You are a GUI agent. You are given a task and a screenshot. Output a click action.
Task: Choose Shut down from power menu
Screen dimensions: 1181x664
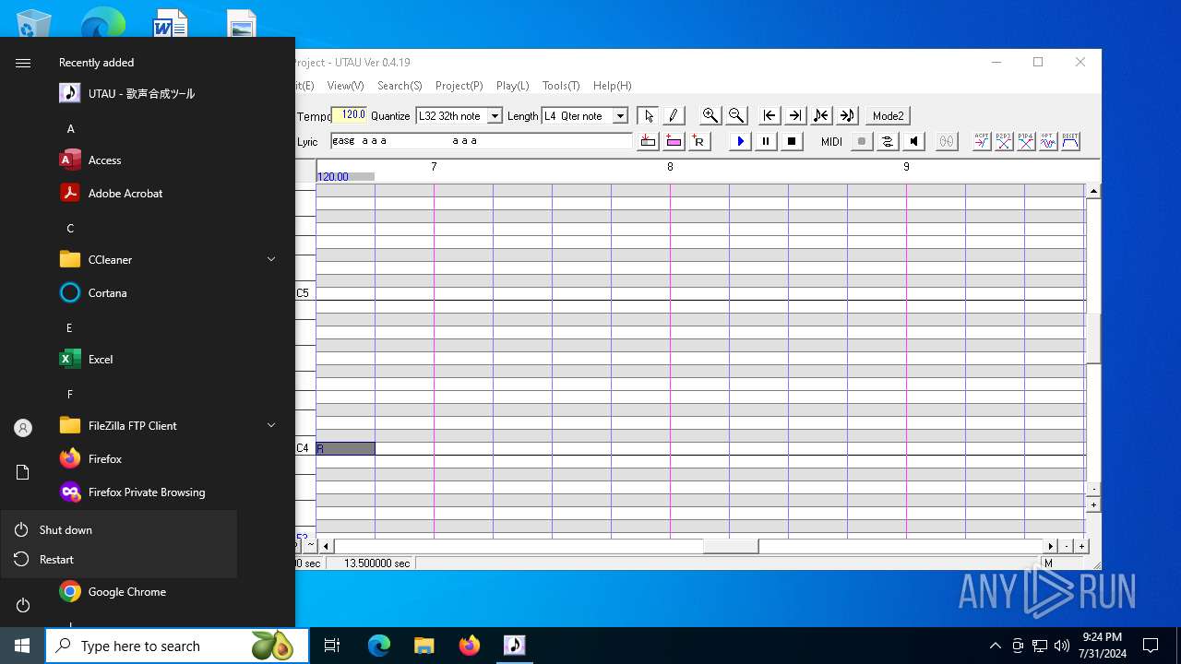point(119,529)
